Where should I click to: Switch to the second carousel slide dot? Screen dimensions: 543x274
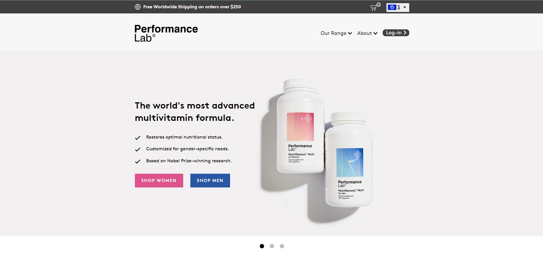click(x=272, y=246)
